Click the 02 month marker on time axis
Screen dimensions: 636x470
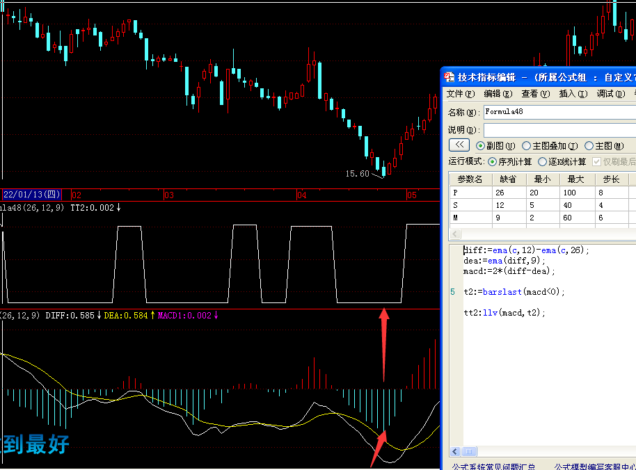click(77, 195)
